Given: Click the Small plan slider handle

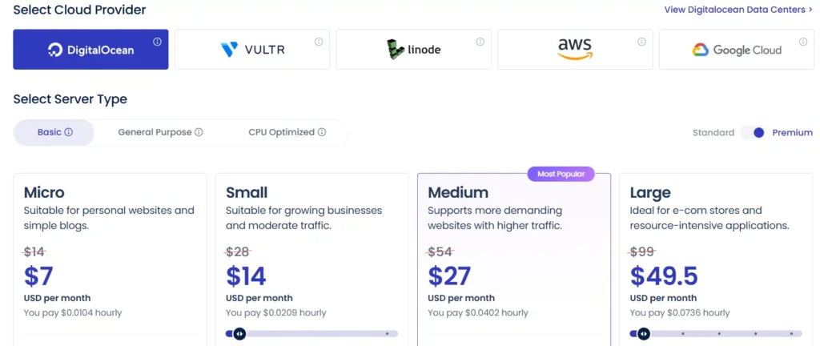Looking at the screenshot, I should tap(239, 333).
